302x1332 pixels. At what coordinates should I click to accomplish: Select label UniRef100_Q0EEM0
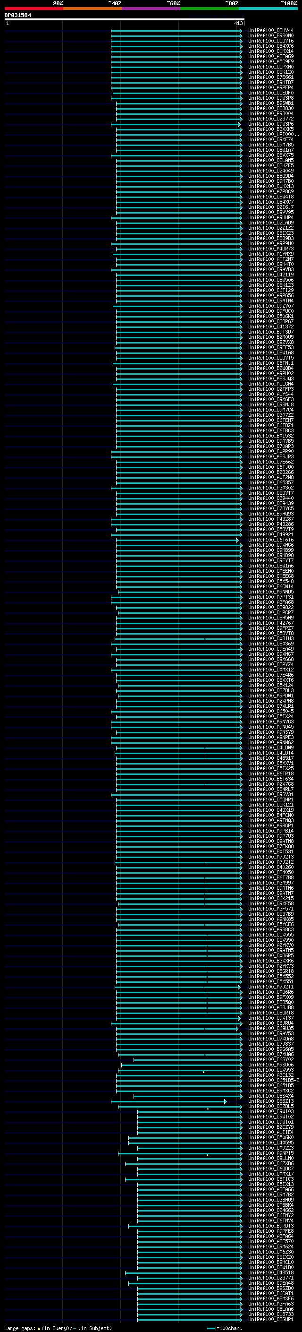tap(271, 571)
